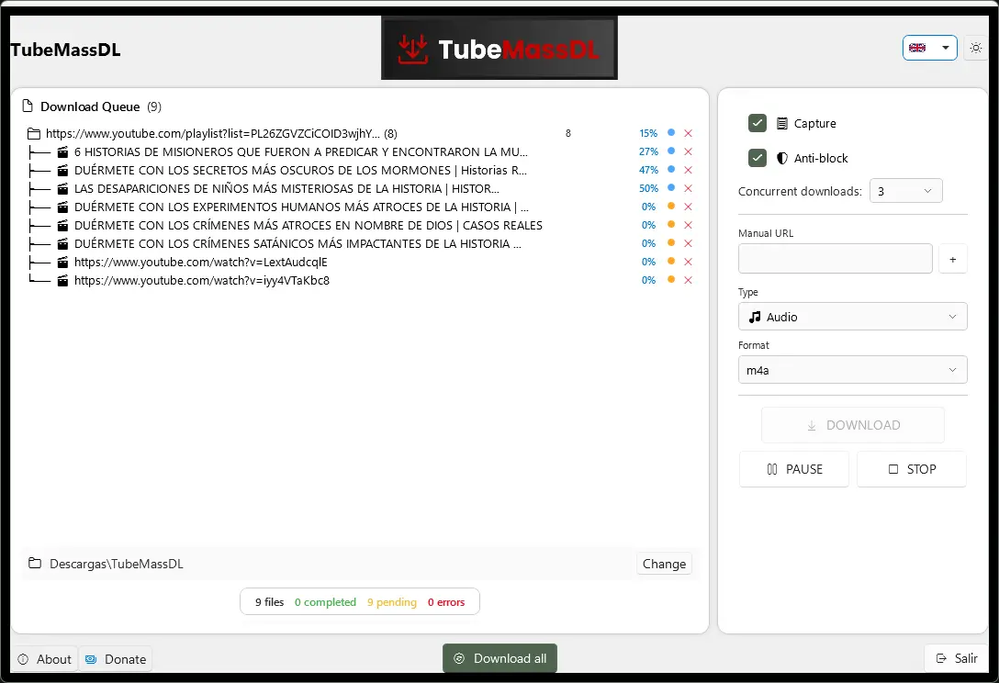Viewport: 999px width, 683px height.
Task: Select 'CRÍMENES MÁS ATROCES EN NOMBRE DE DIOS' row
Action: pos(360,226)
